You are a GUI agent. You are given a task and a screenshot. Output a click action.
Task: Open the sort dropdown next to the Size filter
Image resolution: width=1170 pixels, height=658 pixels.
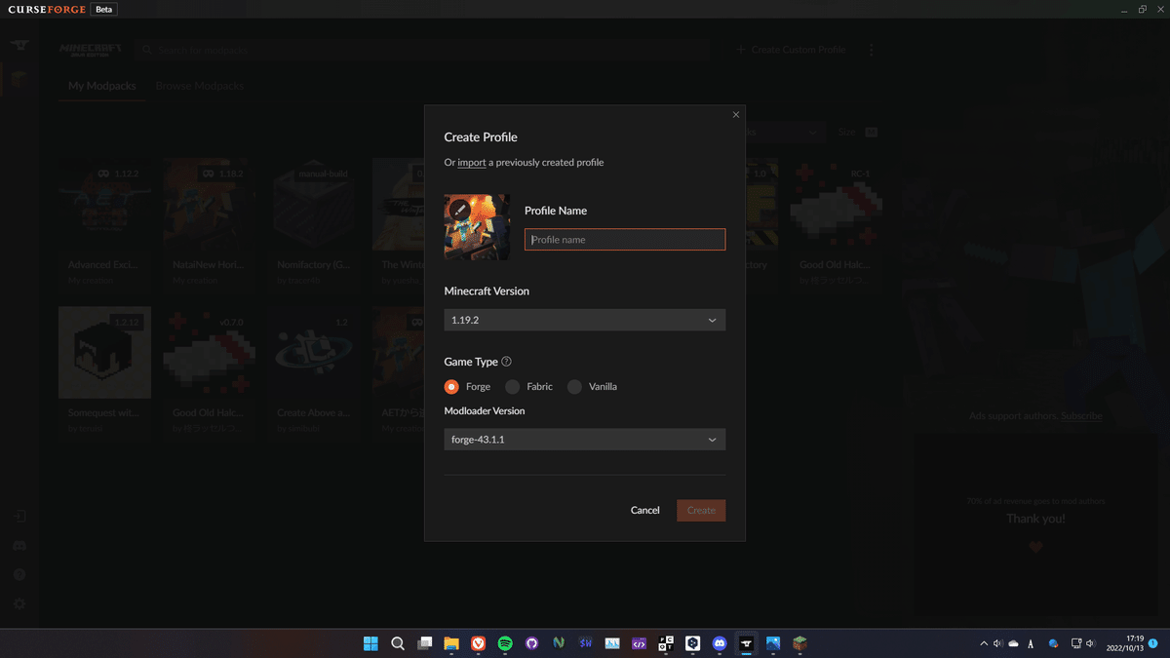pos(814,131)
